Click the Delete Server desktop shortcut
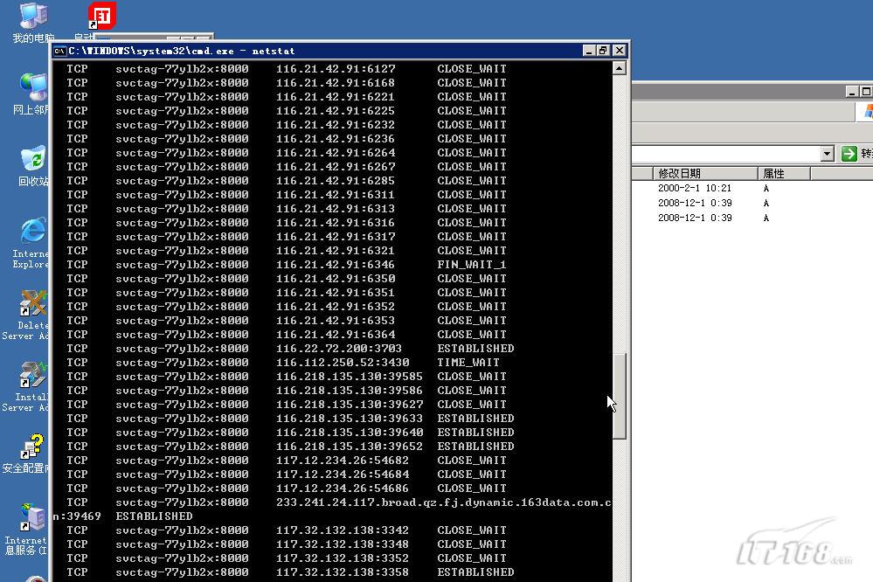 pyautogui.click(x=33, y=306)
